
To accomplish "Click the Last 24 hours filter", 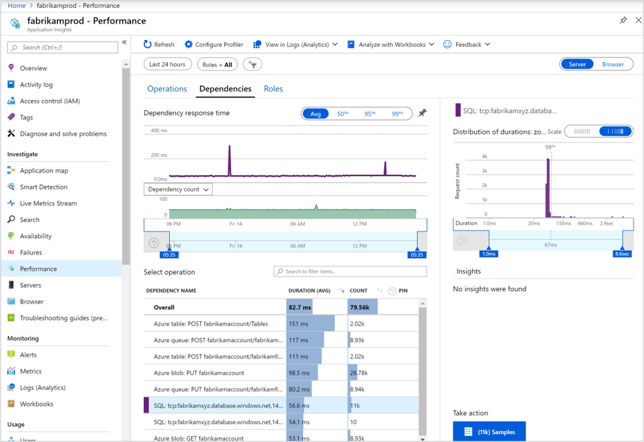I will coord(167,65).
